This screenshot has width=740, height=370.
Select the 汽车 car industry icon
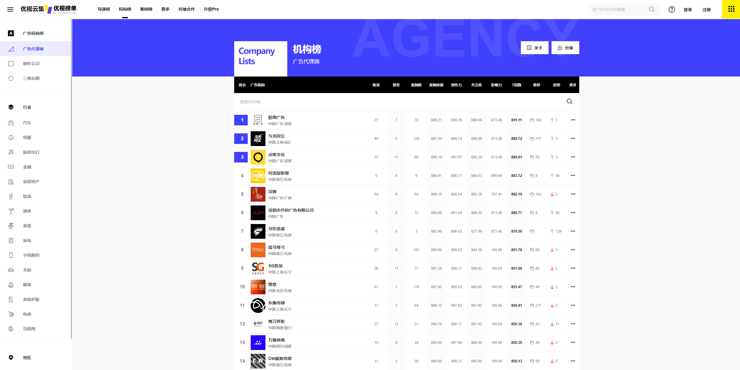point(11,123)
